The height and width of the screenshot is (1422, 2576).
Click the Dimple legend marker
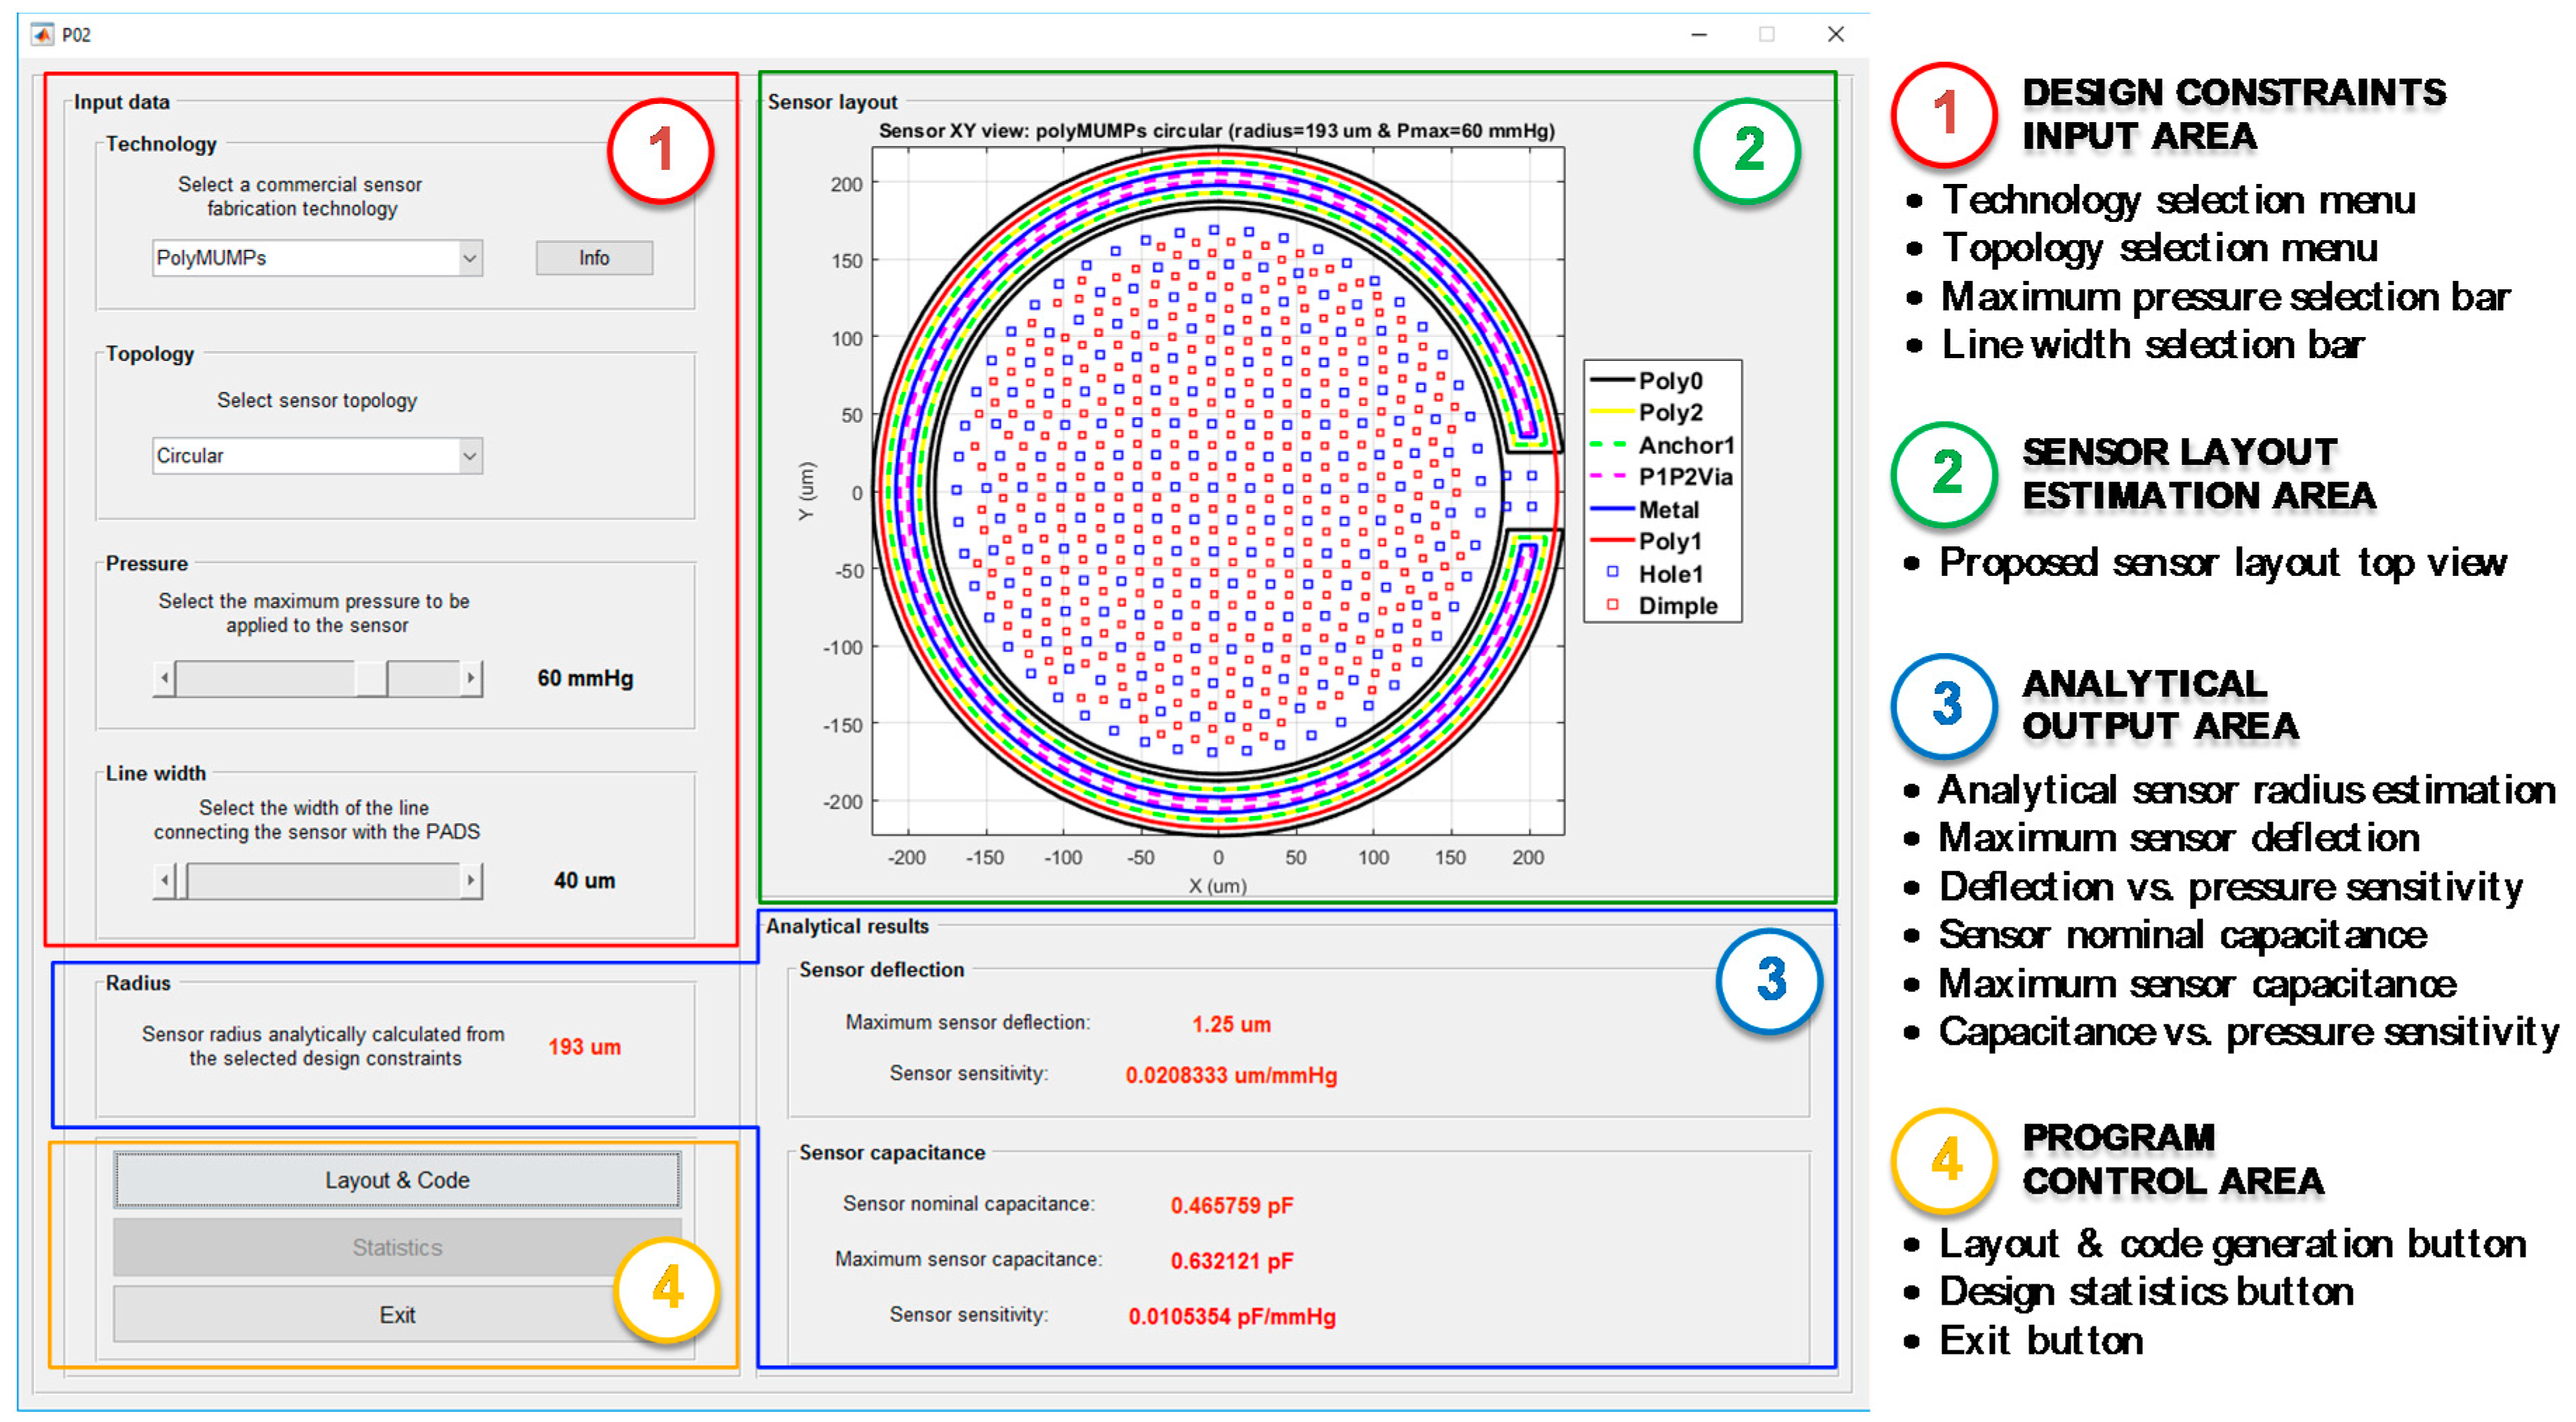[x=1612, y=605]
